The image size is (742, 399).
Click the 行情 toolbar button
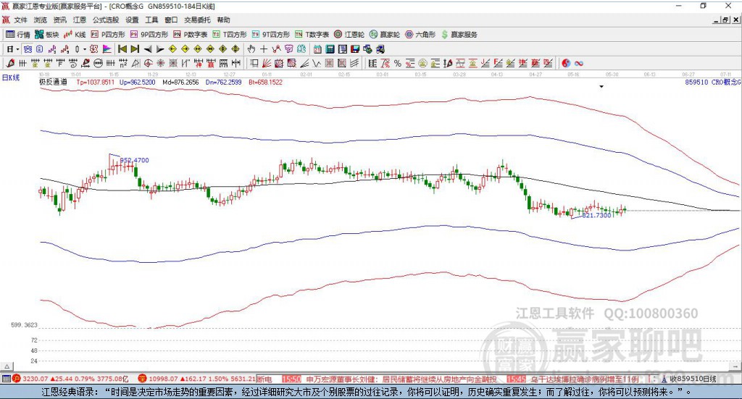pos(18,35)
